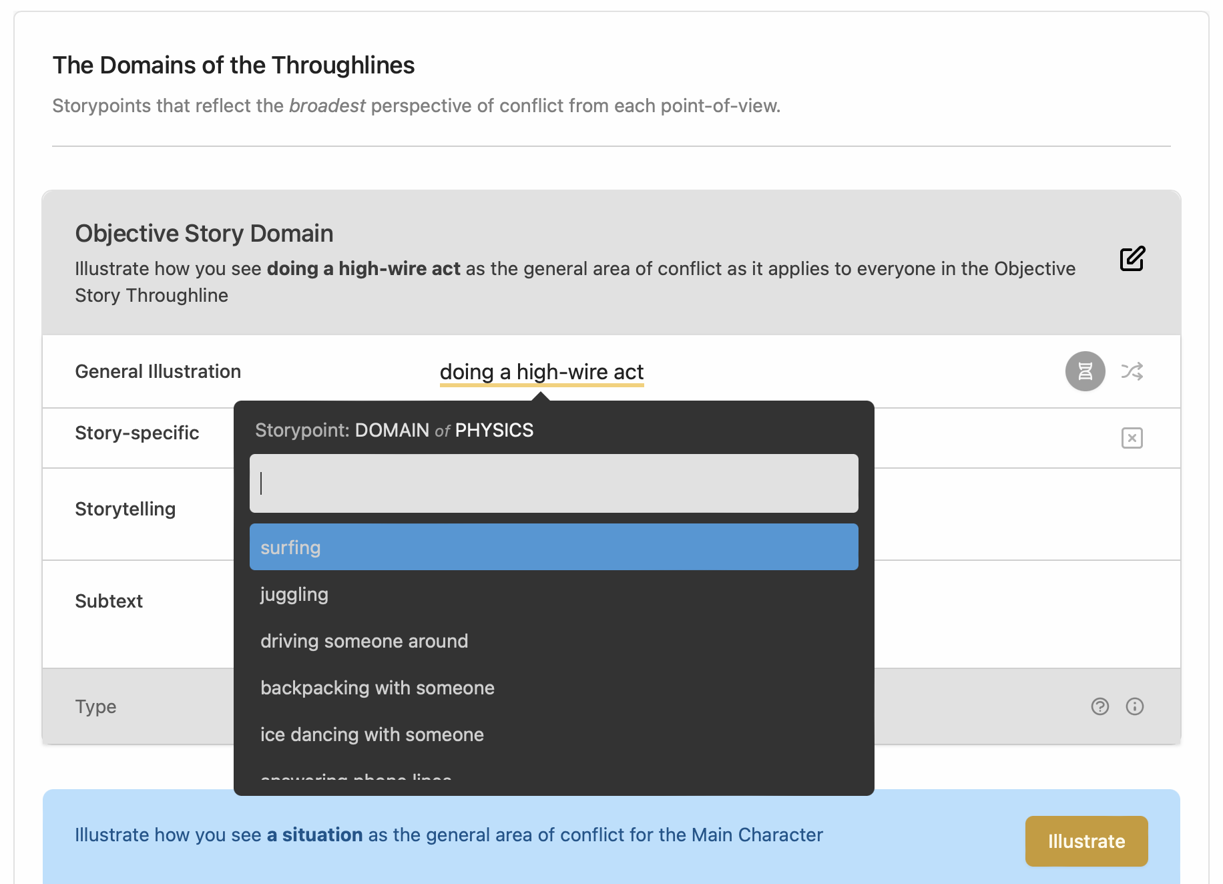The width and height of the screenshot is (1223, 884).
Task: Open the 'doing a high-wire act' illustration dropdown
Action: click(541, 372)
